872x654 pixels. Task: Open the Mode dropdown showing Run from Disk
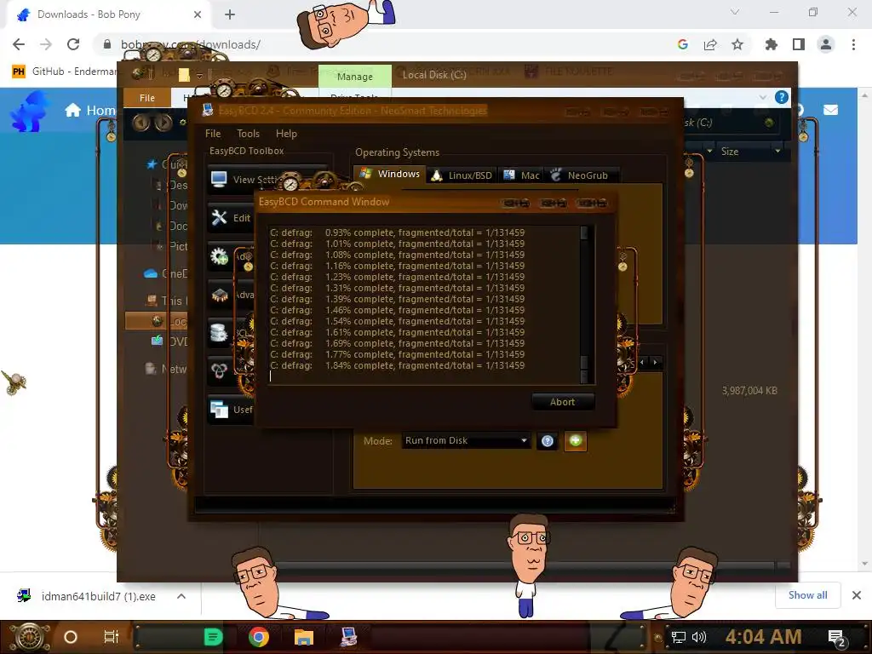[x=466, y=440]
